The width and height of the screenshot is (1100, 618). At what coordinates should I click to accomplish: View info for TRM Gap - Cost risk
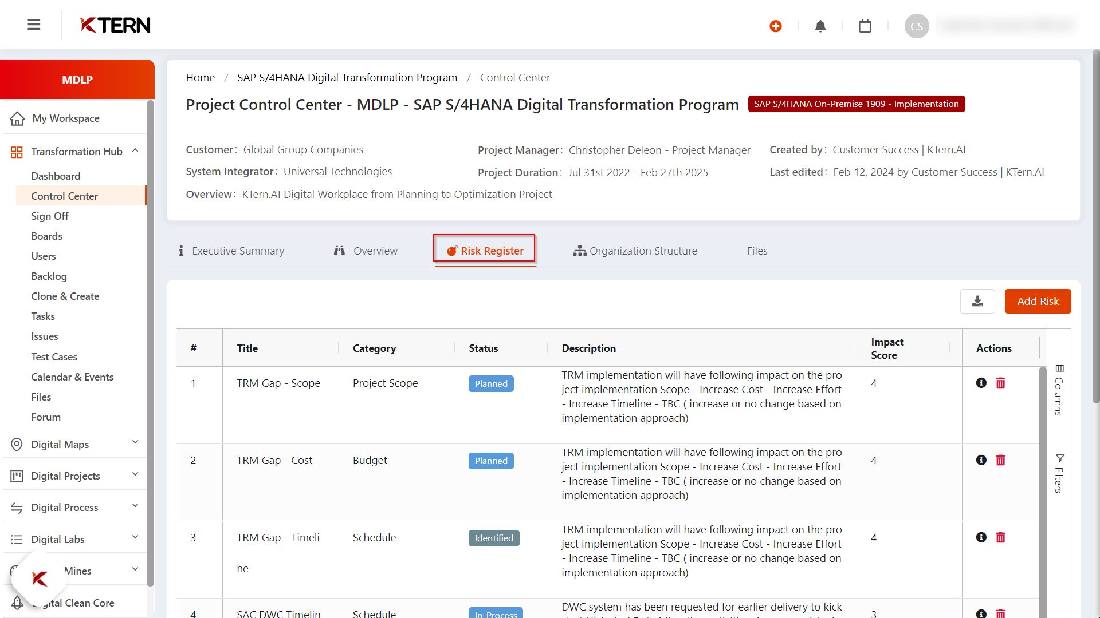(x=981, y=460)
